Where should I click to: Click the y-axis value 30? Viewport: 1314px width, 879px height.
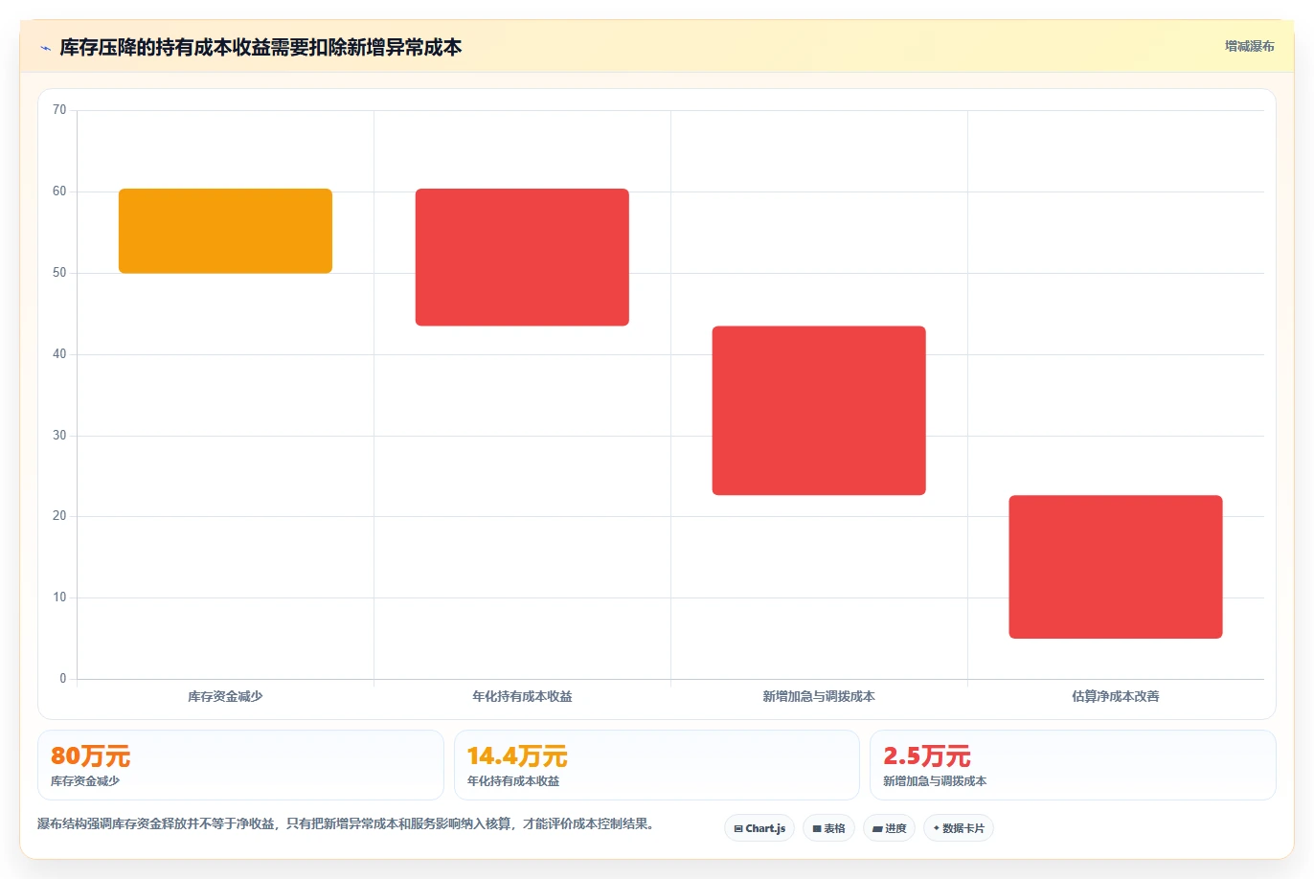(x=59, y=436)
